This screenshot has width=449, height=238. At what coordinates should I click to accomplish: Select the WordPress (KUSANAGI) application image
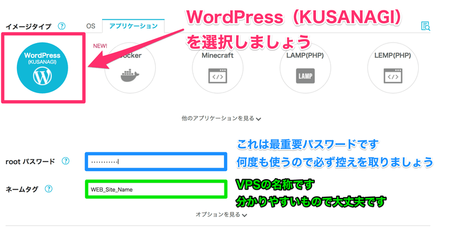pyautogui.click(x=43, y=68)
